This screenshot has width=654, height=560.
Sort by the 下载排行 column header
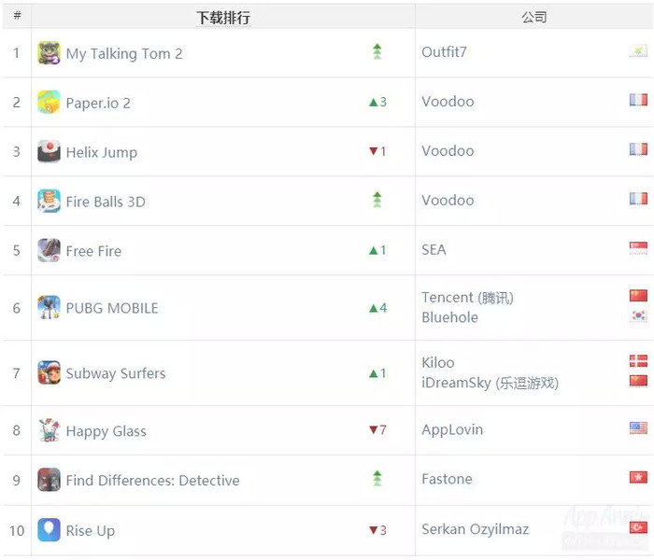pos(223,18)
